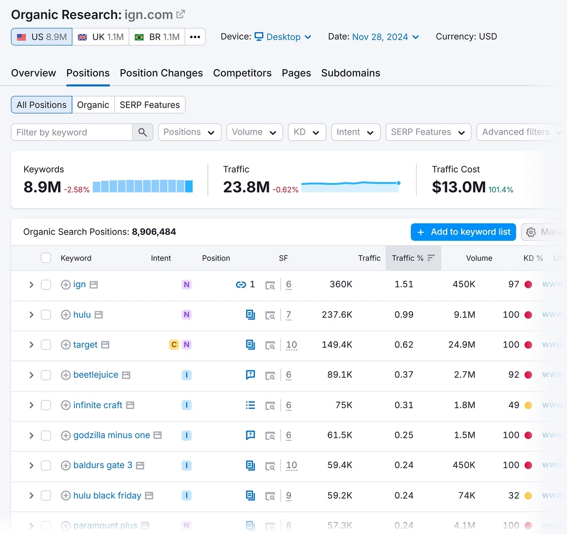
Task: Check the 'baldurs gate 3' row checkbox
Action: [x=46, y=465]
